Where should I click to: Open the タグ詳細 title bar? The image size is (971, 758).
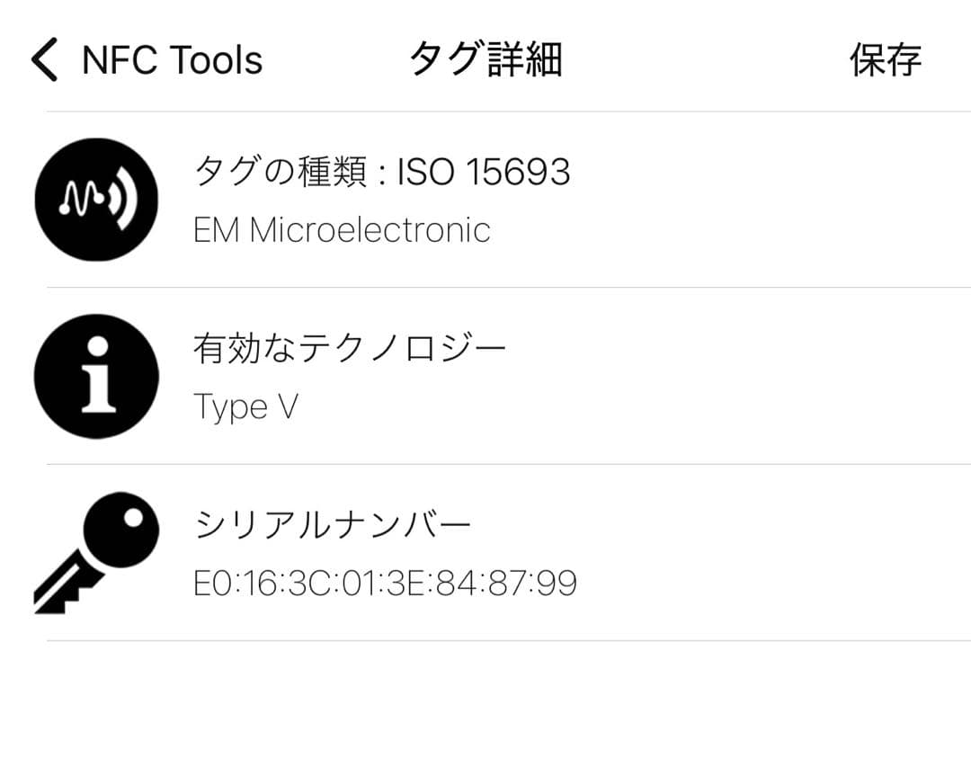pyautogui.click(x=485, y=58)
